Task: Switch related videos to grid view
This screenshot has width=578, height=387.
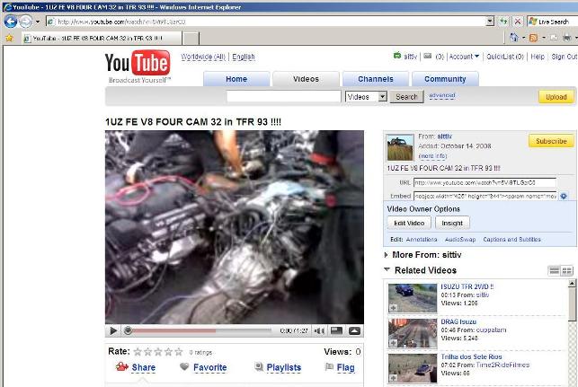Action: pos(568,270)
